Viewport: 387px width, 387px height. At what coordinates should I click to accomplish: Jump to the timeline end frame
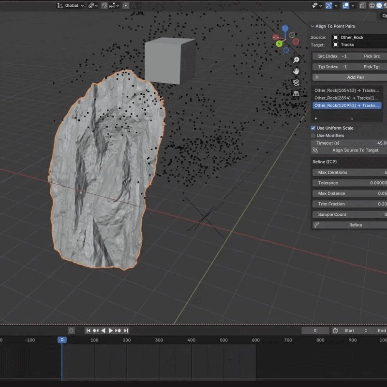pyautogui.click(x=126, y=330)
